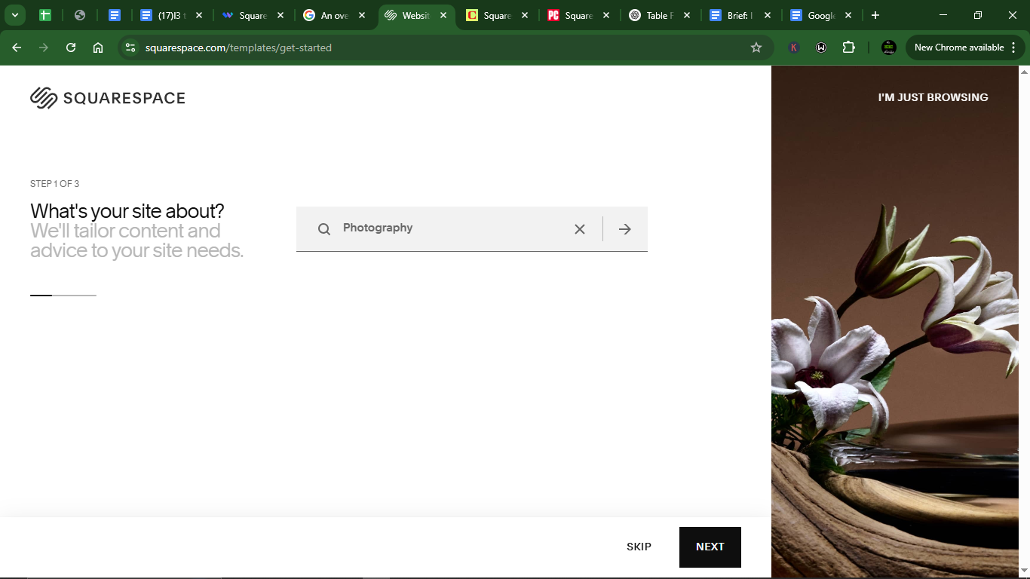Screen dimensions: 1030x579
Task: Click the SKIP link
Action: 639,547
